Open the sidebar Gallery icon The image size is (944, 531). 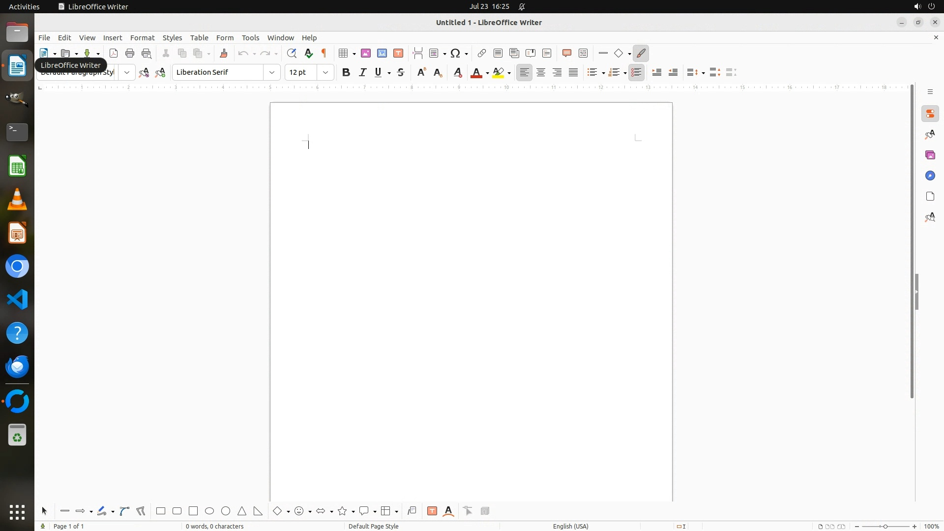[930, 155]
